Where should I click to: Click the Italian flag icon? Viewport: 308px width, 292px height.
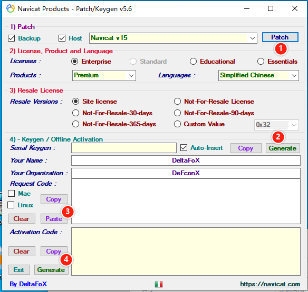point(159,284)
